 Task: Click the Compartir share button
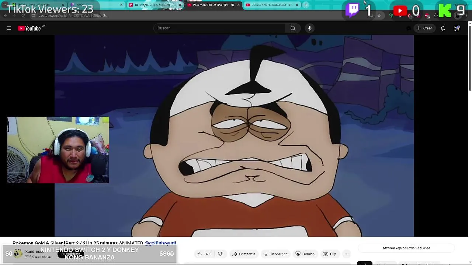[243, 254]
